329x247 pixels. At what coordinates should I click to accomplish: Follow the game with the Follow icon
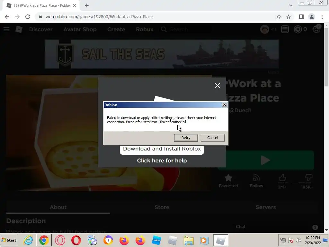point(256,181)
